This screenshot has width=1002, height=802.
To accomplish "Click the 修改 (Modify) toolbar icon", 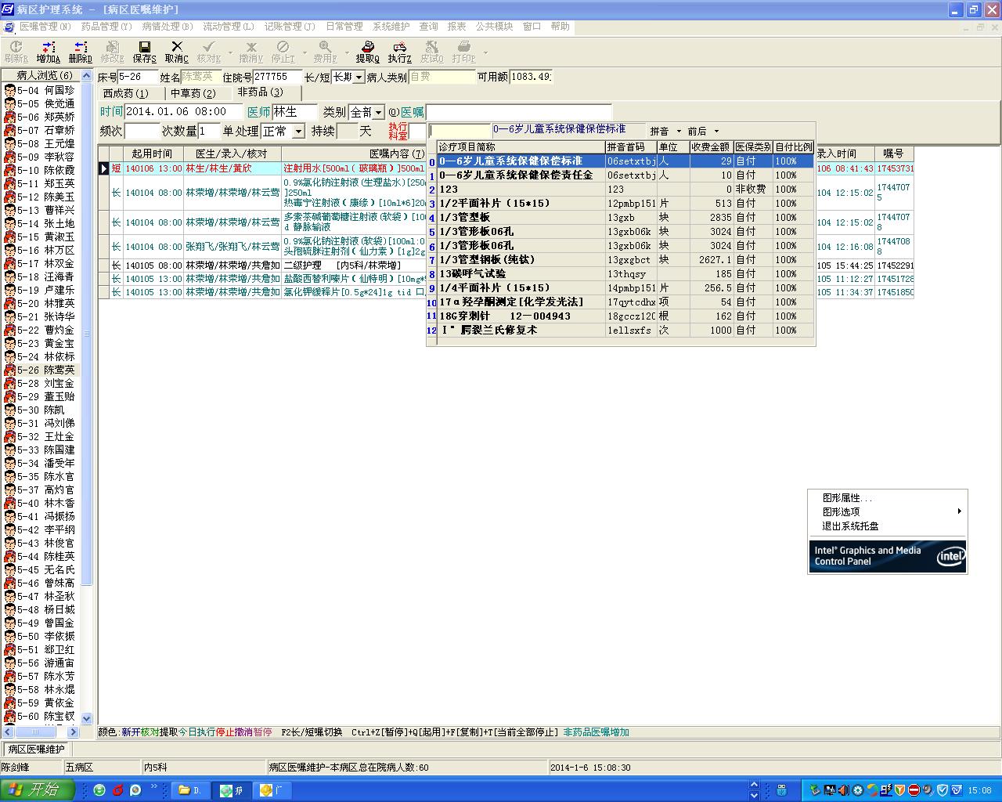I will (x=112, y=52).
